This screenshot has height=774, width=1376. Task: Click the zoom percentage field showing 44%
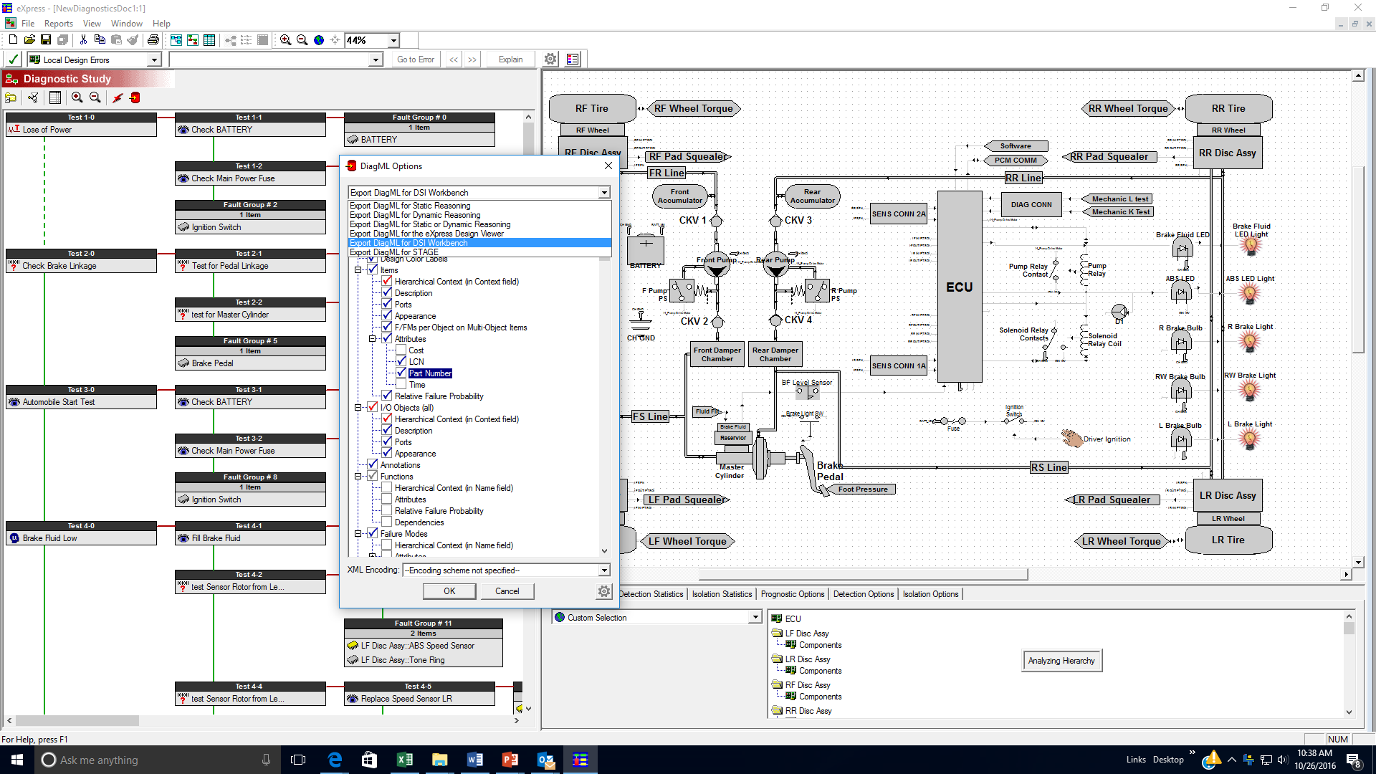(365, 40)
